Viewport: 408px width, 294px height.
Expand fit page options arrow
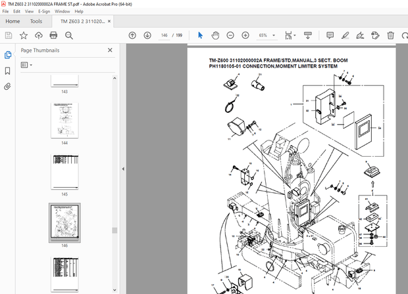point(295,35)
